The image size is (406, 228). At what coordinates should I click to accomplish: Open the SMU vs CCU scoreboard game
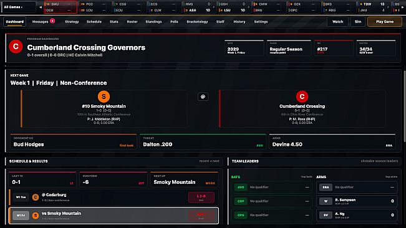(60, 7)
